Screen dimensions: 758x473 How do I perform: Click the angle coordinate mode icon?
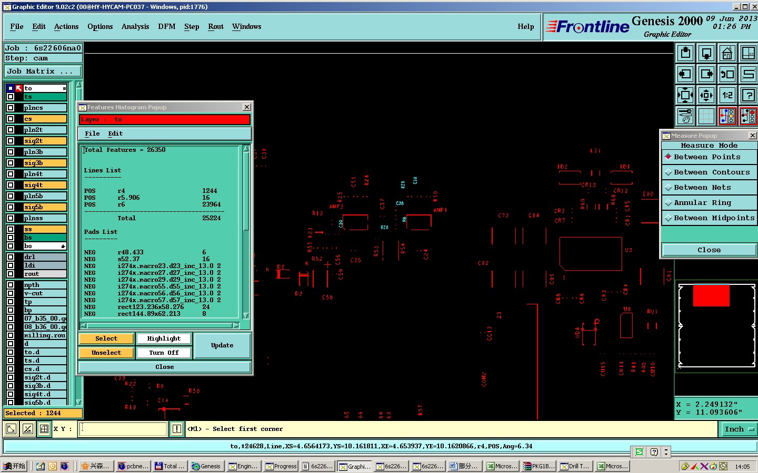point(27,429)
